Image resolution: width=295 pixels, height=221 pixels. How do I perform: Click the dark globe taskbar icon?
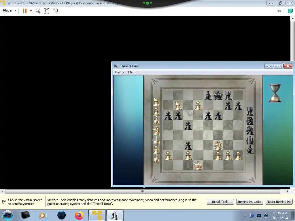point(62,215)
